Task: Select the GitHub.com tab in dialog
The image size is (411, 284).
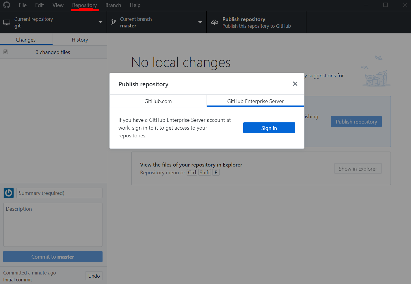Action: 158,101
